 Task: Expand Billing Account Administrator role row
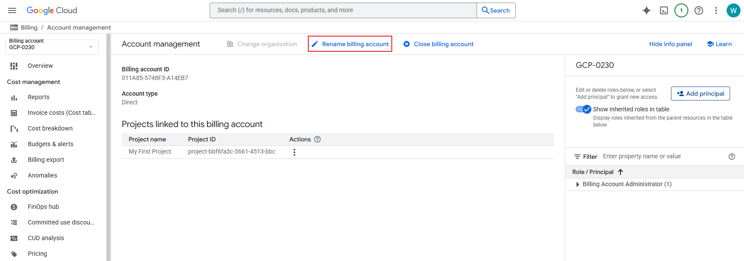[577, 184]
